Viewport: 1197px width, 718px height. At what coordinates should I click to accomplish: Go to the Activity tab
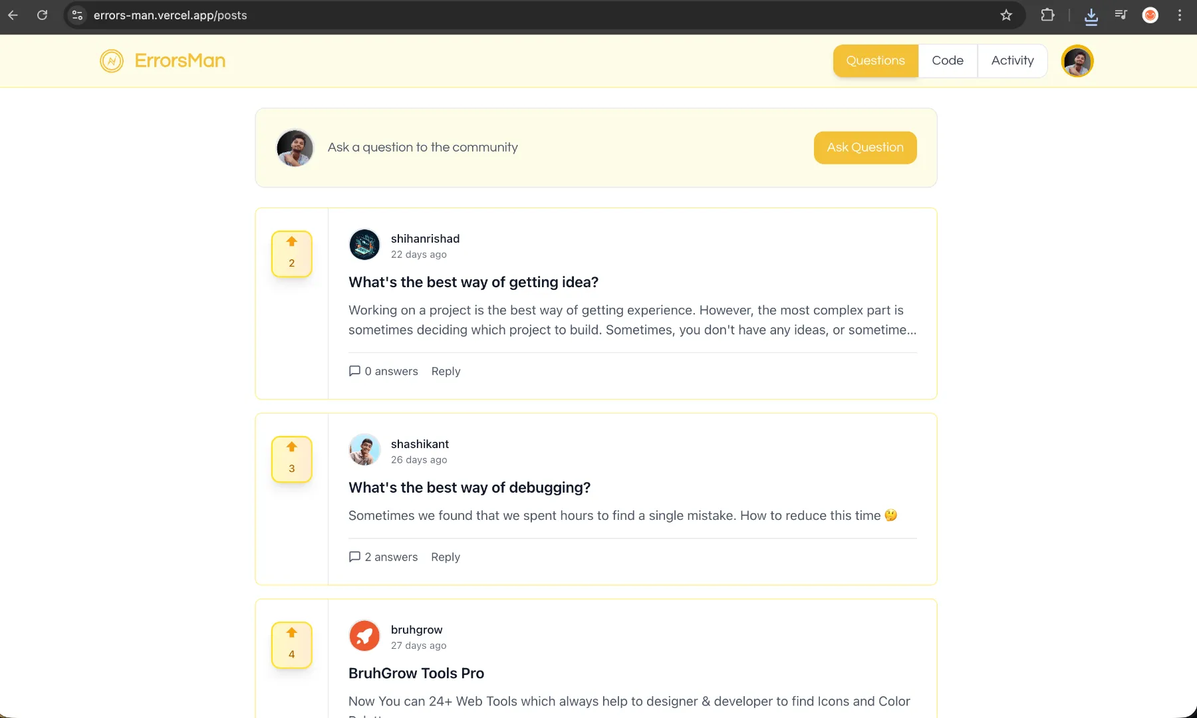coord(1012,61)
